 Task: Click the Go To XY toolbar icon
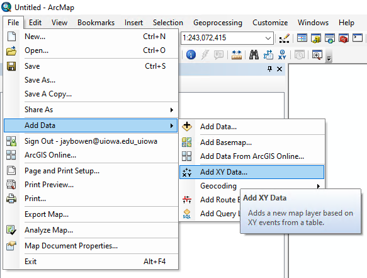point(282,55)
